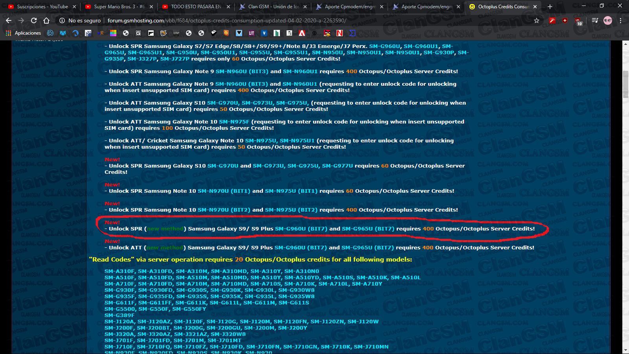This screenshot has width=629, height=354.
Task: Open the uBlock Origin extension badge
Action: [578, 21]
